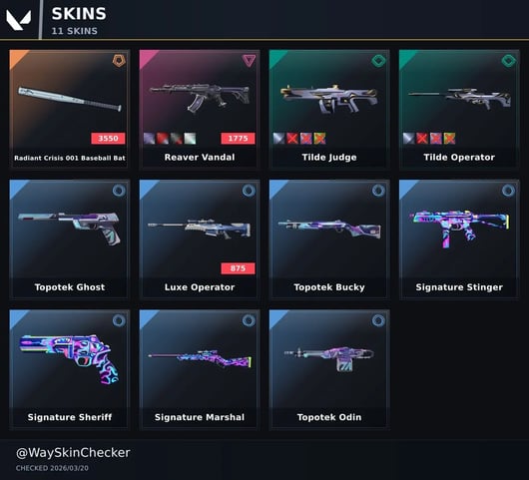Click the blue tier icon on Signature Stinger
This screenshot has width=529, height=480.
[508, 191]
